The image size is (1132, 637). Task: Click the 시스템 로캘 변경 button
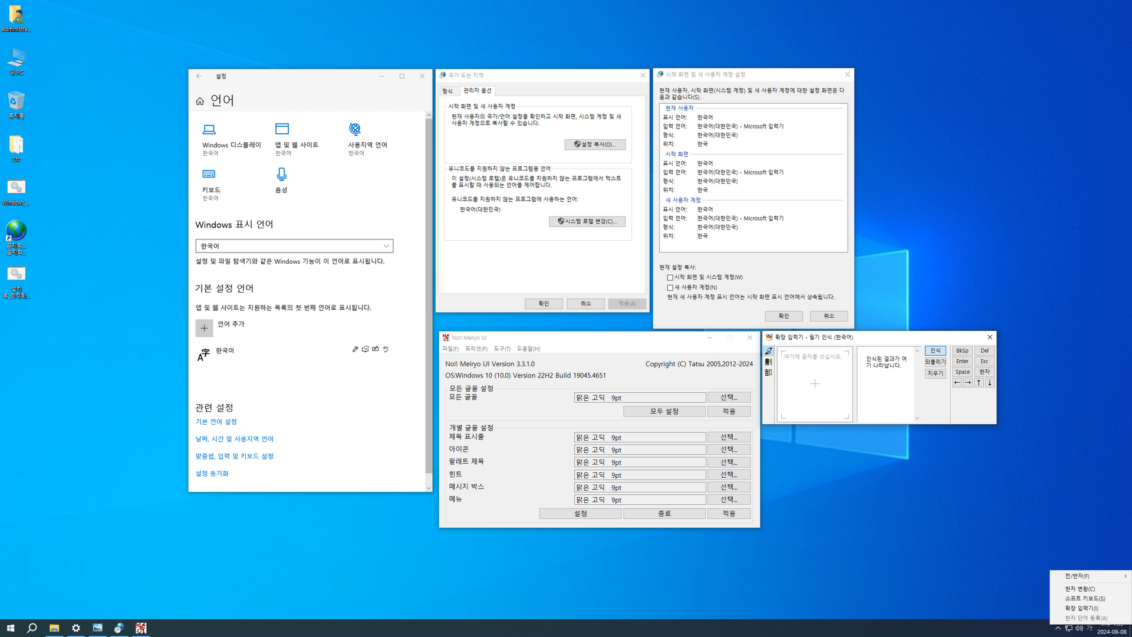coord(587,222)
